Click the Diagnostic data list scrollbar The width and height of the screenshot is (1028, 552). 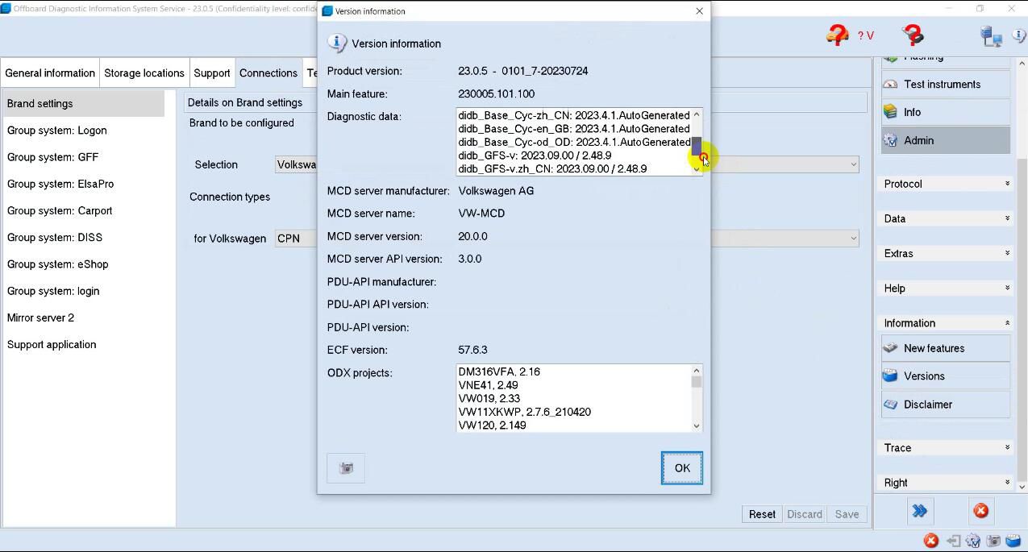(x=695, y=145)
